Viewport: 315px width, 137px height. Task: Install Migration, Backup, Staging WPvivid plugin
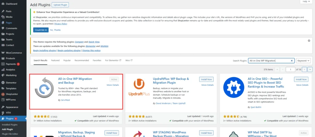coord(112,133)
